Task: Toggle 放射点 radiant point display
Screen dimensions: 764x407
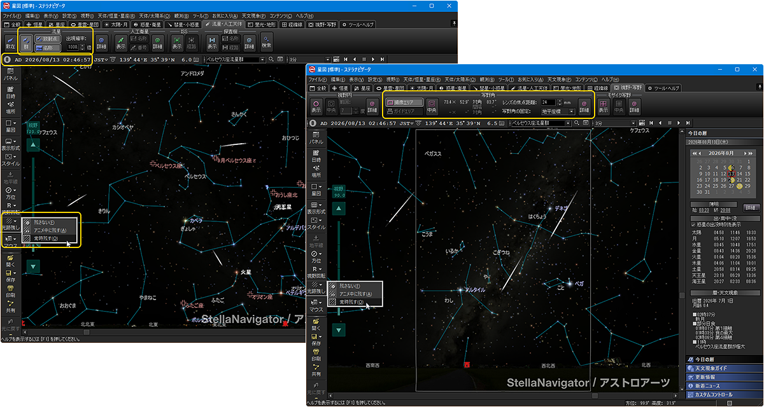Action: pos(48,38)
